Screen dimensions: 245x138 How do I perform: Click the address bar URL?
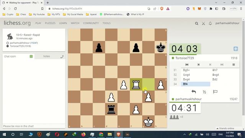[x=67, y=8]
